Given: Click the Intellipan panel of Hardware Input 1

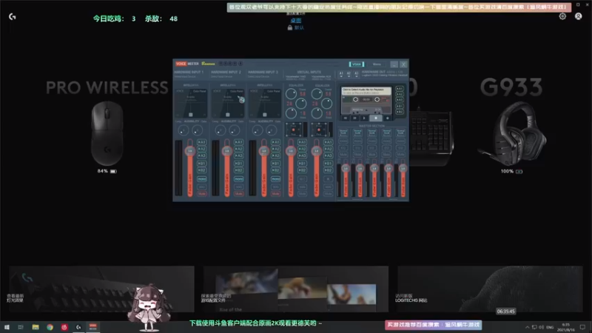Looking at the screenshot, I should [191, 104].
